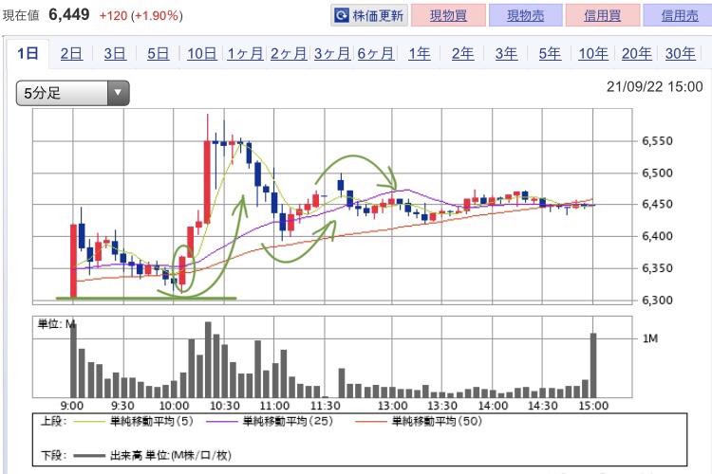Switch to the 10日 period tab
The height and width of the screenshot is (474, 712).
pos(201,53)
